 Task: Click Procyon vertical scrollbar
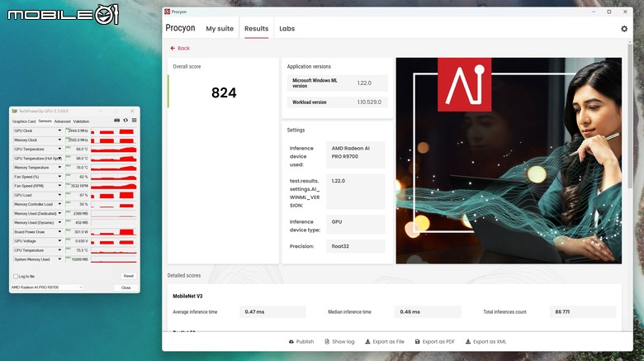pyautogui.click(x=630, y=115)
